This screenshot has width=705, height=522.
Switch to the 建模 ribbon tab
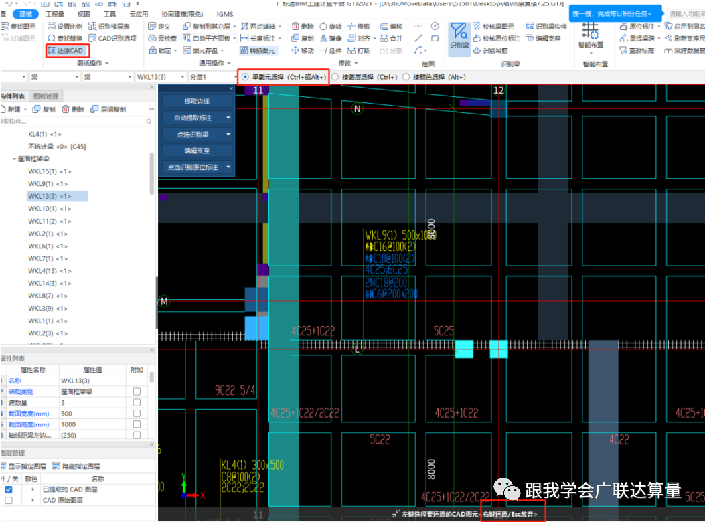pyautogui.click(x=25, y=14)
